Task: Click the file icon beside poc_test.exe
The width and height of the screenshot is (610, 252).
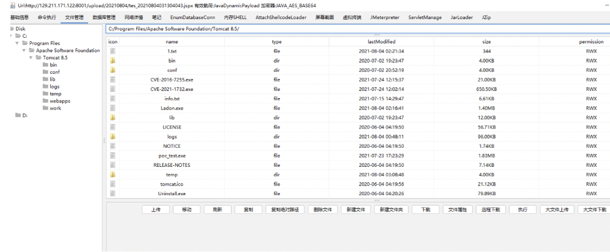Action: [x=113, y=156]
